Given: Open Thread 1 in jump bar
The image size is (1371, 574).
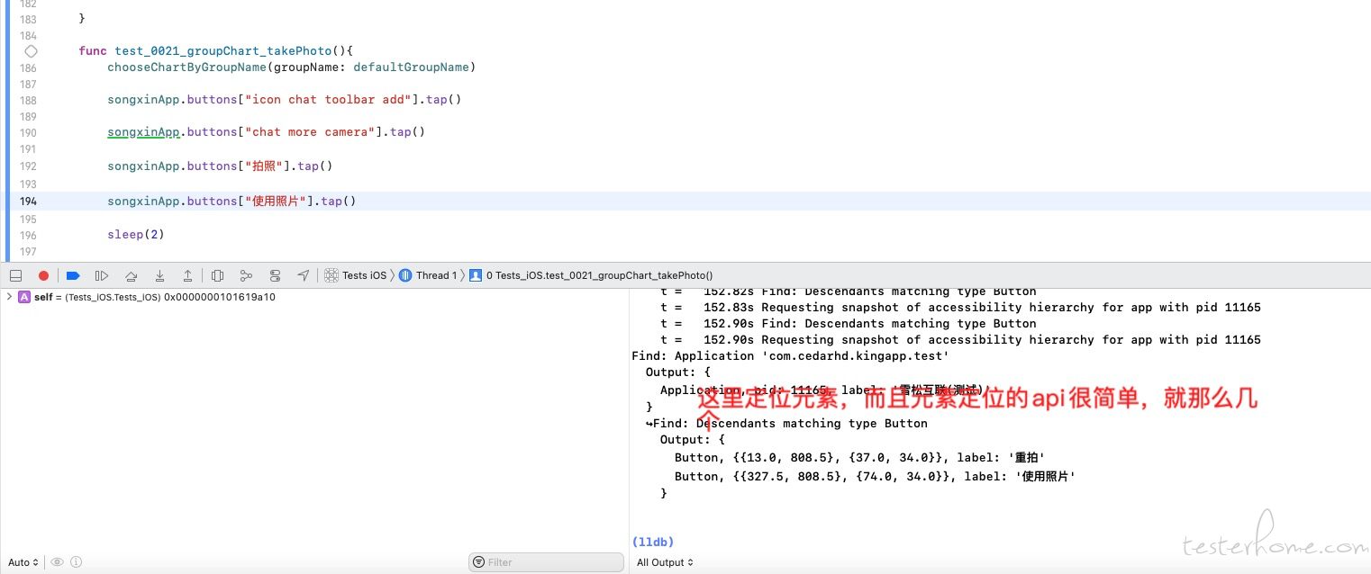Looking at the screenshot, I should point(428,275).
